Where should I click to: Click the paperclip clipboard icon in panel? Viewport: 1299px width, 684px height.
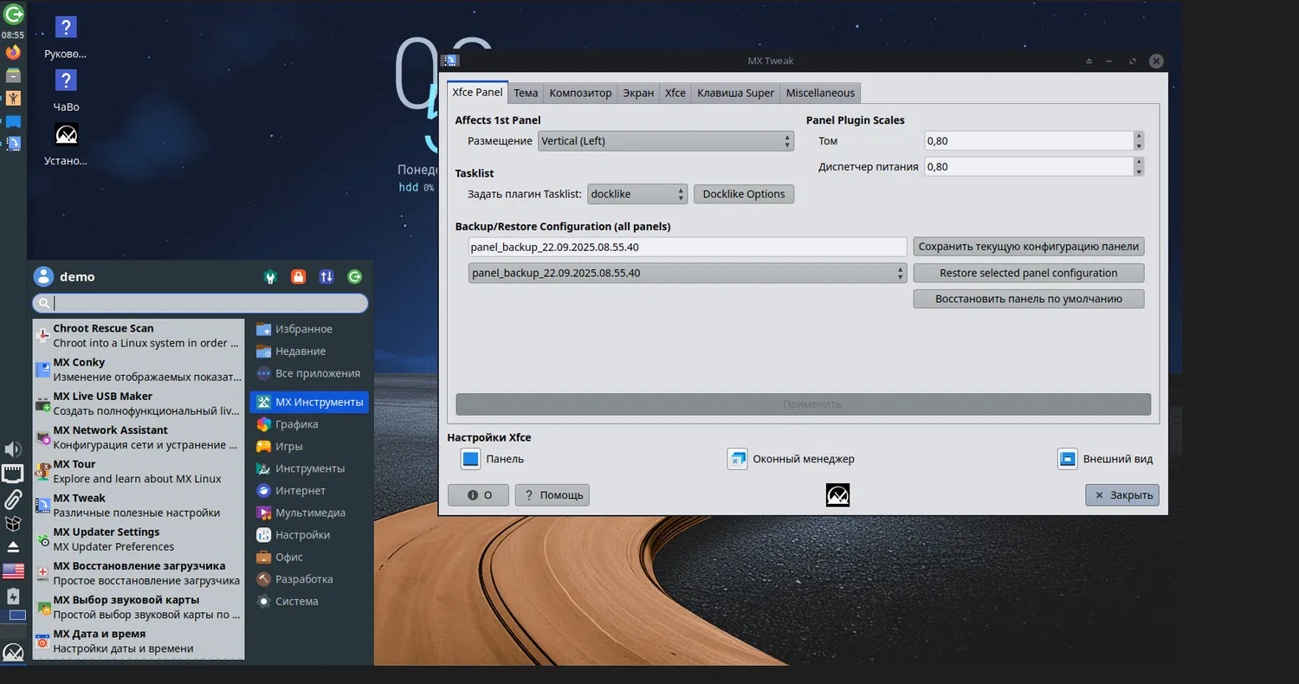tap(13, 499)
